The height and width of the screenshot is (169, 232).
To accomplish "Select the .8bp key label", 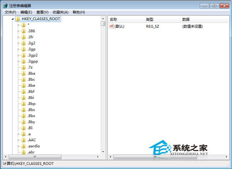I will (31, 104).
